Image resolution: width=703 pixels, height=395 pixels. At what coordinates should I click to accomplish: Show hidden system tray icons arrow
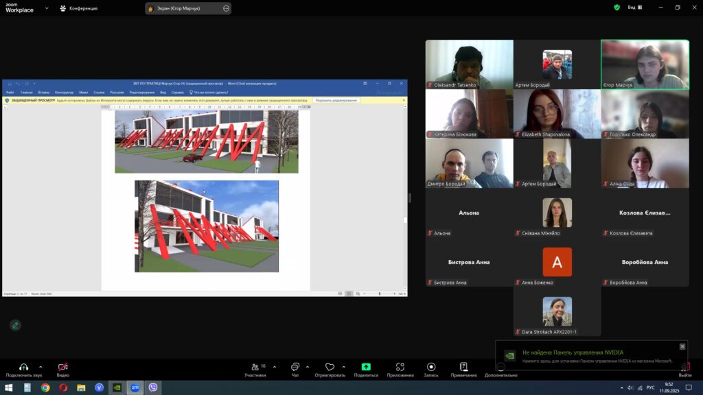[x=621, y=388]
